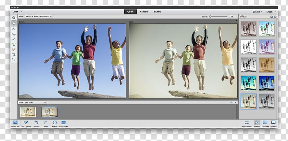Select the Move tool
Image resolution: width=288 pixels, height=141 pixels.
click(14, 59)
